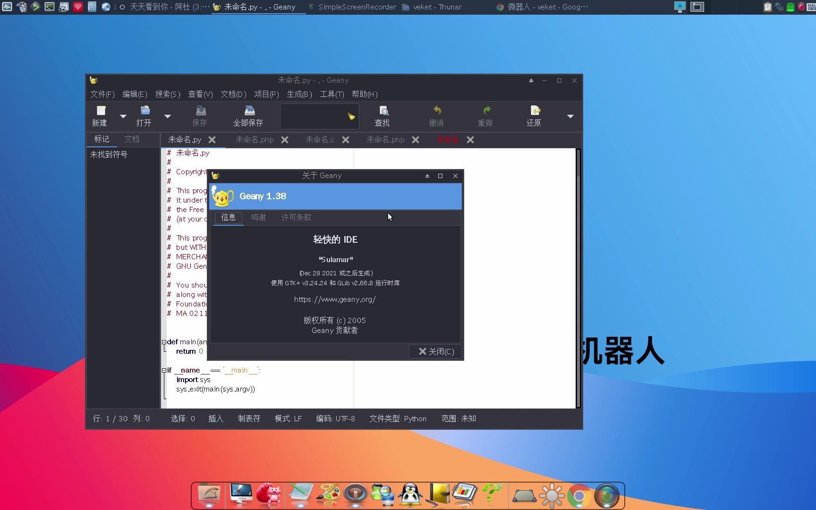This screenshot has height=510, width=816.
Task: Switch to veket - Thunar in the taskbar
Action: click(432, 7)
